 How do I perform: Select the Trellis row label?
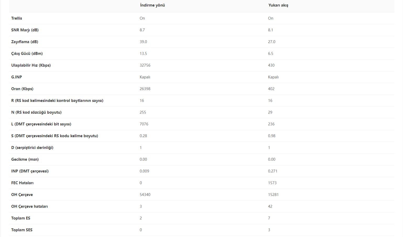(16, 18)
